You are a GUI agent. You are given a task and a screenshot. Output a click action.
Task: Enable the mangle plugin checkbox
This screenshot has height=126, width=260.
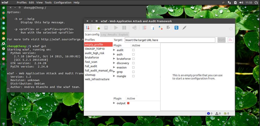click(133, 76)
